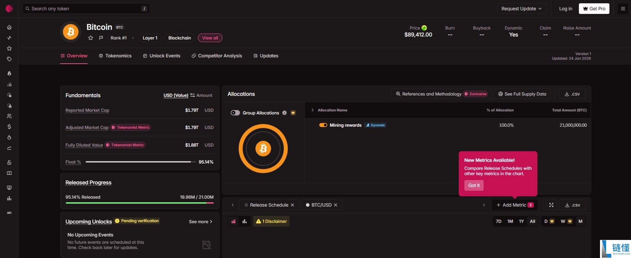This screenshot has width=631, height=258.
Task: Focus the Search any token field
Action: tap(86, 9)
